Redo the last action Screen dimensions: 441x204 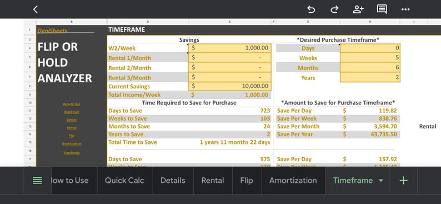tap(334, 9)
